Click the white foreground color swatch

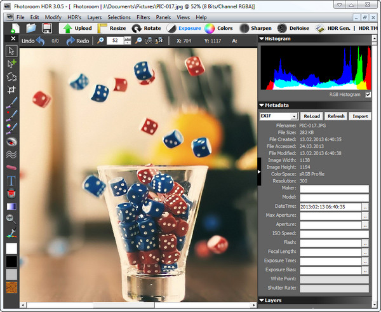(11, 248)
